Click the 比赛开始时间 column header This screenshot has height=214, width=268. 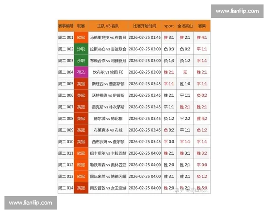[x=145, y=26]
